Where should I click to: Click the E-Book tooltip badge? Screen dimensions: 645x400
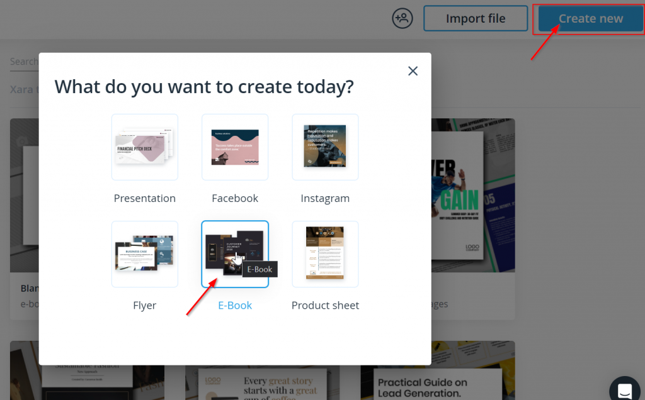click(x=260, y=269)
